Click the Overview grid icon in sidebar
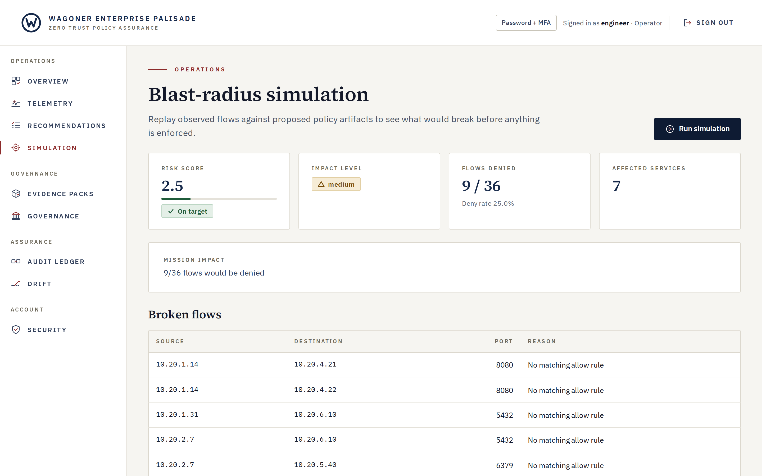The image size is (762, 476). tap(16, 81)
